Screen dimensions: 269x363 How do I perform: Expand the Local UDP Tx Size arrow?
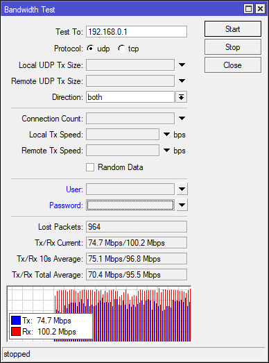(182, 65)
